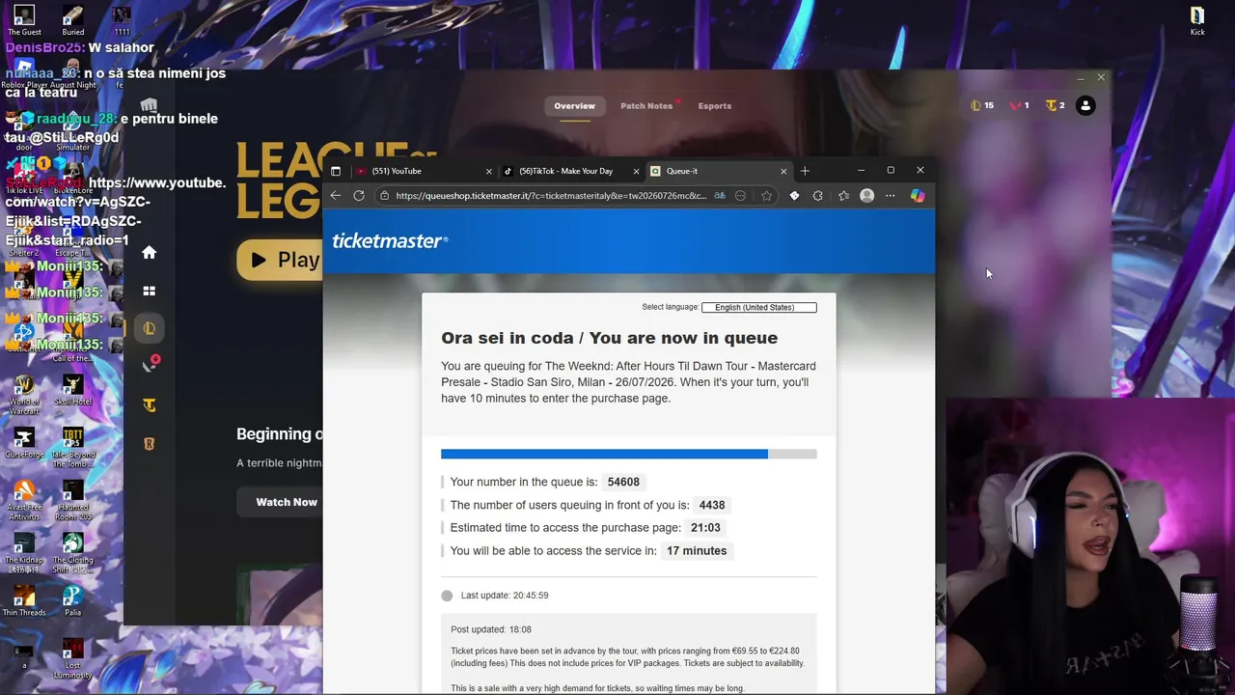Select Valorant icon in Riot sidebar
This screenshot has height=695, width=1235.
[150, 365]
